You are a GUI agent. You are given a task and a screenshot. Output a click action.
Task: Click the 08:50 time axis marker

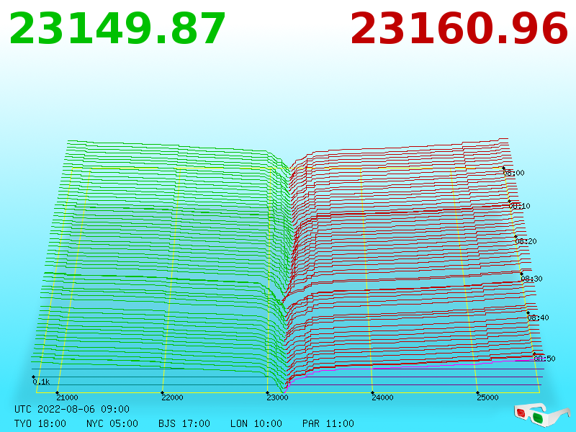point(545,358)
